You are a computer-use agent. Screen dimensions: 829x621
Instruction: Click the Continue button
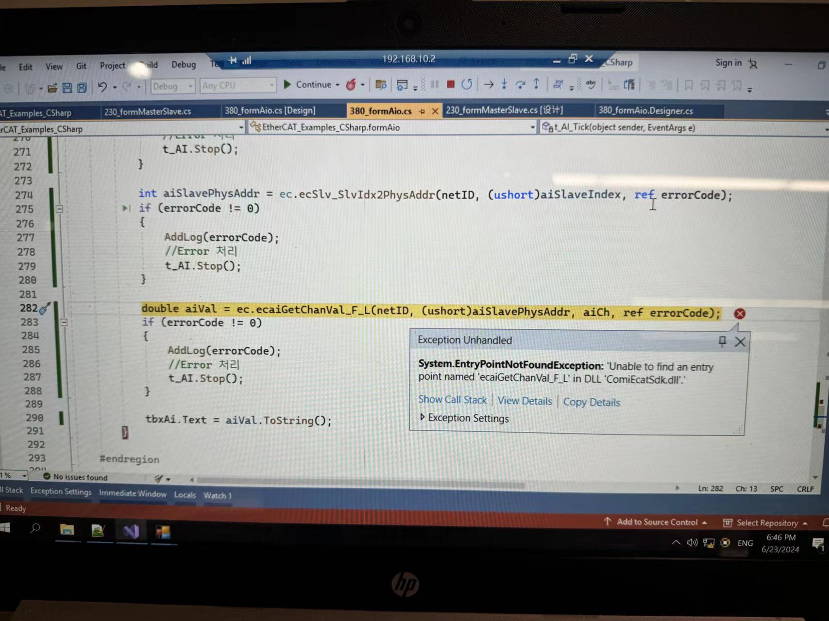307,84
